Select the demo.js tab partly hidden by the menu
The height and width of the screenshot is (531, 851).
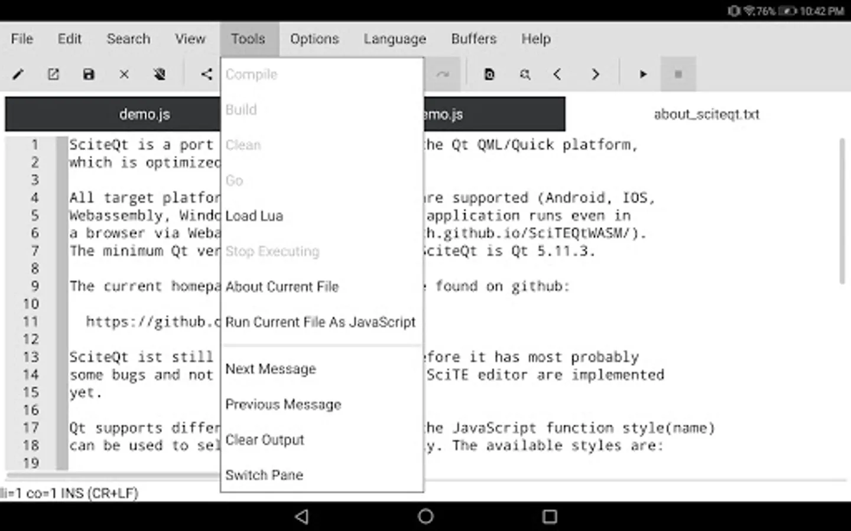[x=494, y=114]
